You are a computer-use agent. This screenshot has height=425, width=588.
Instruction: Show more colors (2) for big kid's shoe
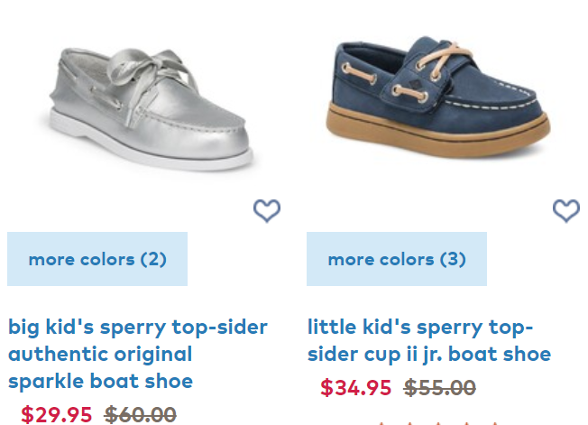[x=97, y=259]
